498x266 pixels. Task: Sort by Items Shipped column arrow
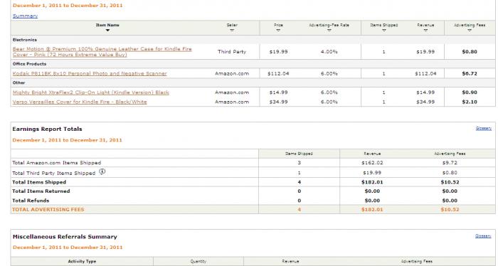383,31
